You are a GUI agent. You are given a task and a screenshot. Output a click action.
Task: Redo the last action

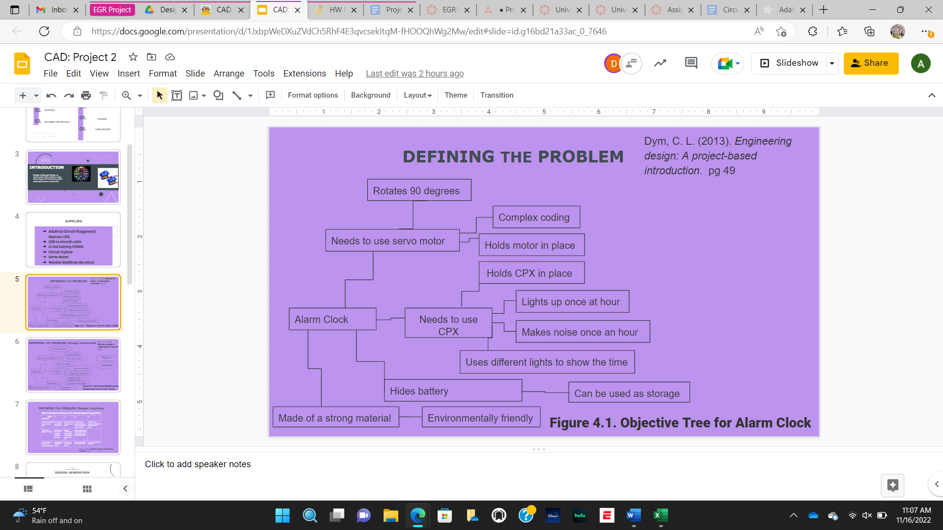pyautogui.click(x=68, y=95)
